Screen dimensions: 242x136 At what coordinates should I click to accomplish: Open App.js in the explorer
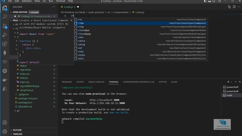[x=23, y=65]
